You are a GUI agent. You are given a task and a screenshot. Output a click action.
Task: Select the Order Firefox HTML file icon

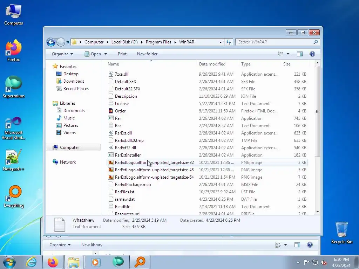click(x=111, y=111)
